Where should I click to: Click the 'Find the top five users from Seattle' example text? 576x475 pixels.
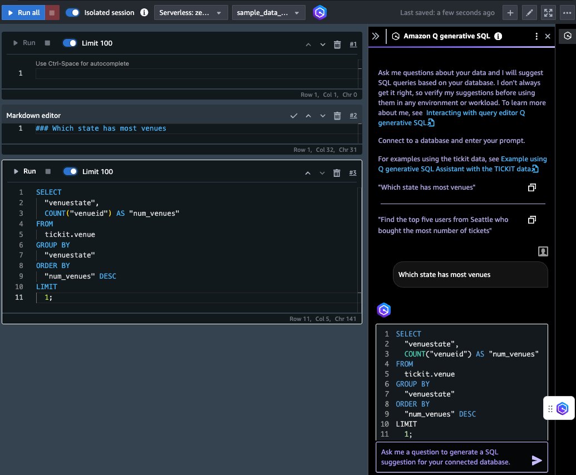[x=443, y=225]
